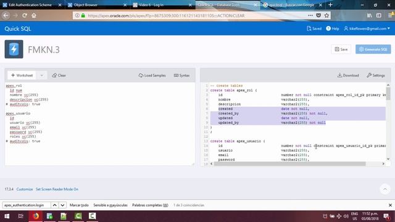Open Task View in taskbar
Image resolution: width=395 pixels, height=222 pixels.
(20, 216)
